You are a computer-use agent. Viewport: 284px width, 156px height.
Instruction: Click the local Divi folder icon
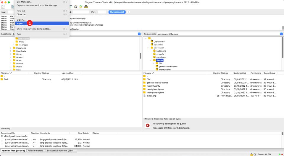tap(2, 79)
